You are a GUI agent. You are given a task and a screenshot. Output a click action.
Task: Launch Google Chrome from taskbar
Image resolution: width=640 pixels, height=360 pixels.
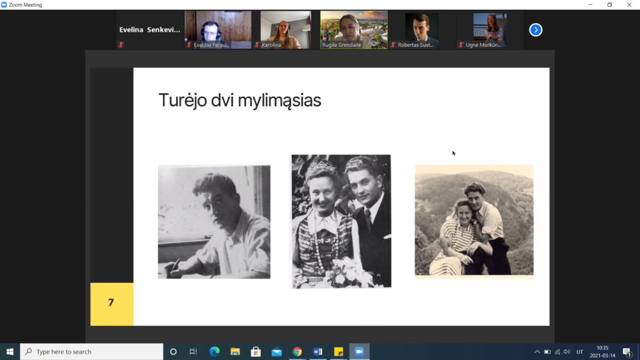(x=297, y=352)
